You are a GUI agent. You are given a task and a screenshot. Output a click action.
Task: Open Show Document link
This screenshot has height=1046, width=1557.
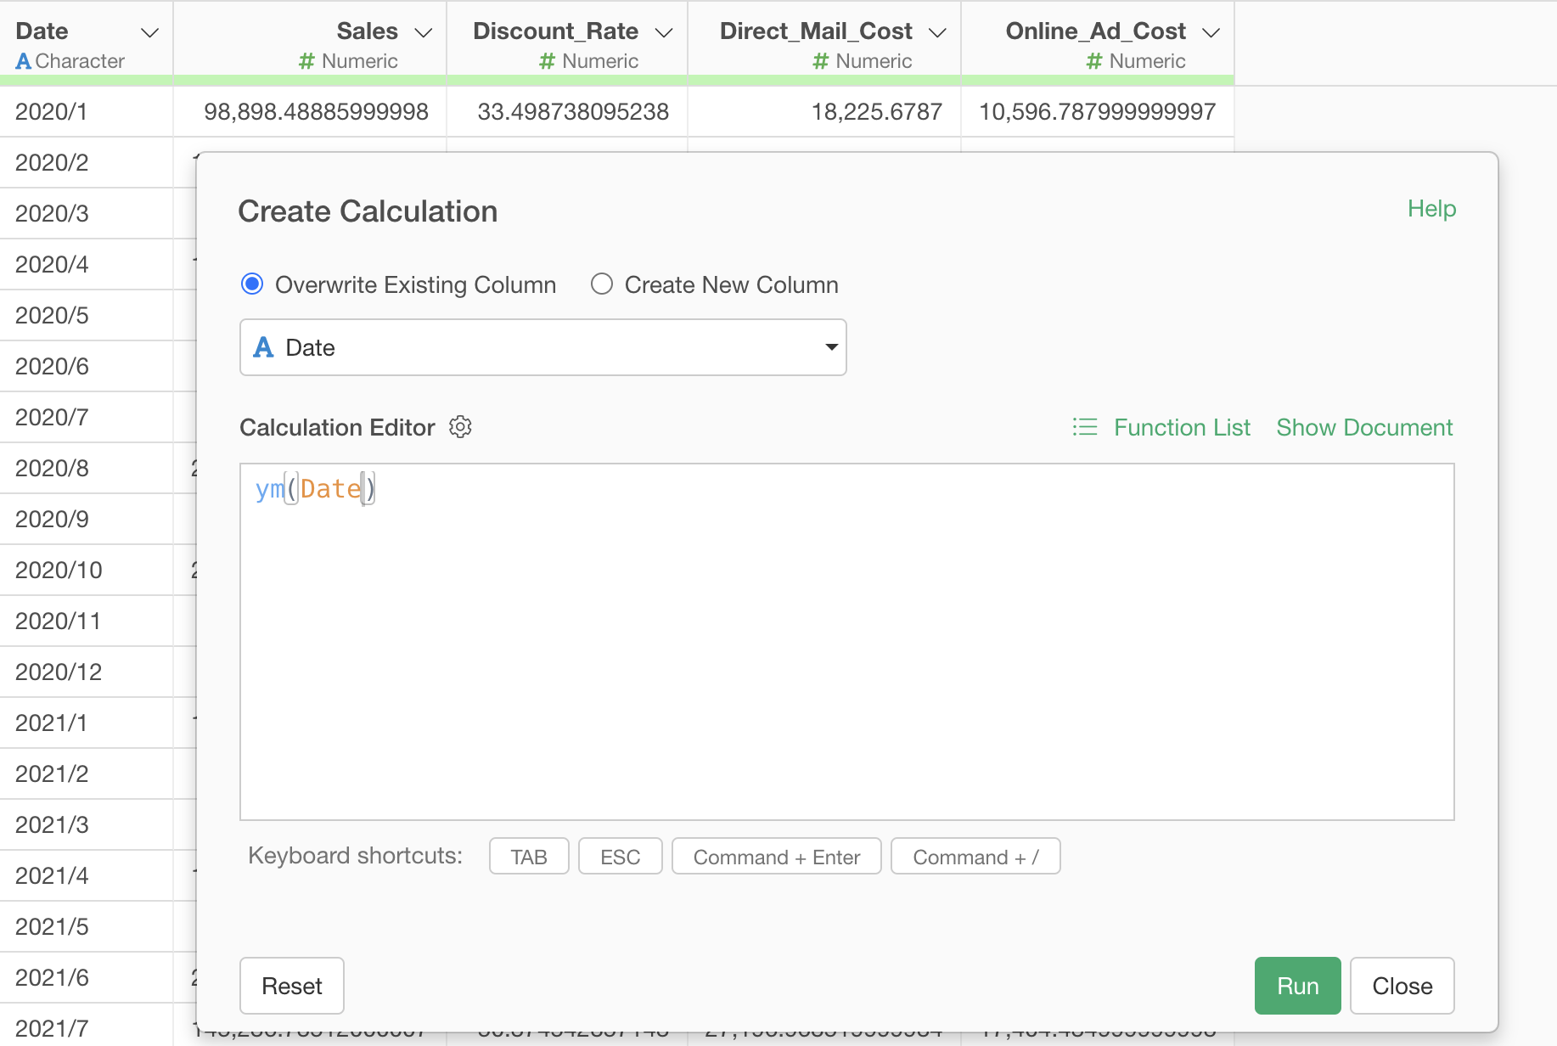(1364, 427)
